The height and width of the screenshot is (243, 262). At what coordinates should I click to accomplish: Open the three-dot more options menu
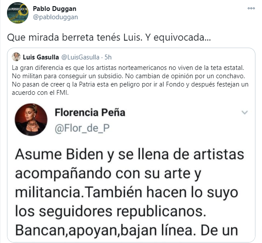[x=251, y=8]
